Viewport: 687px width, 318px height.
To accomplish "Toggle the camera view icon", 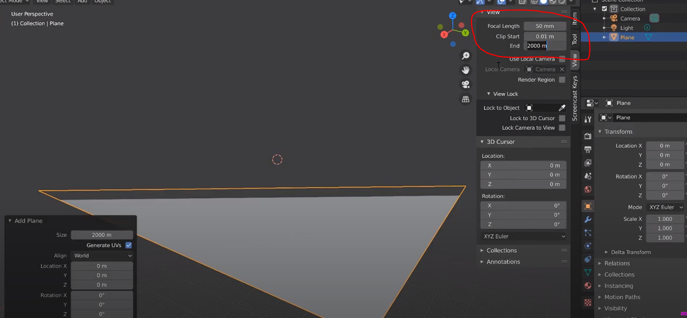I will [466, 85].
